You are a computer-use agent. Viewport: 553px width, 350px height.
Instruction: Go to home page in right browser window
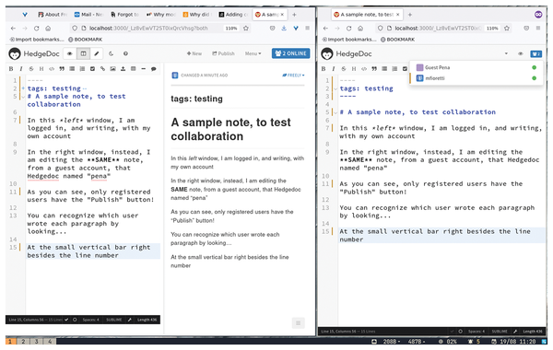click(360, 29)
